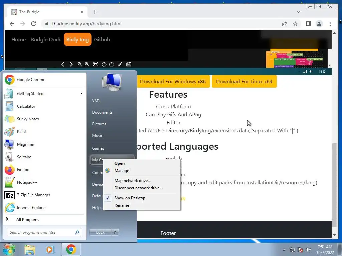Viewport: 342px width, 256px height.
Task: Open Notepad++ from Start menu
Action: 45,182
